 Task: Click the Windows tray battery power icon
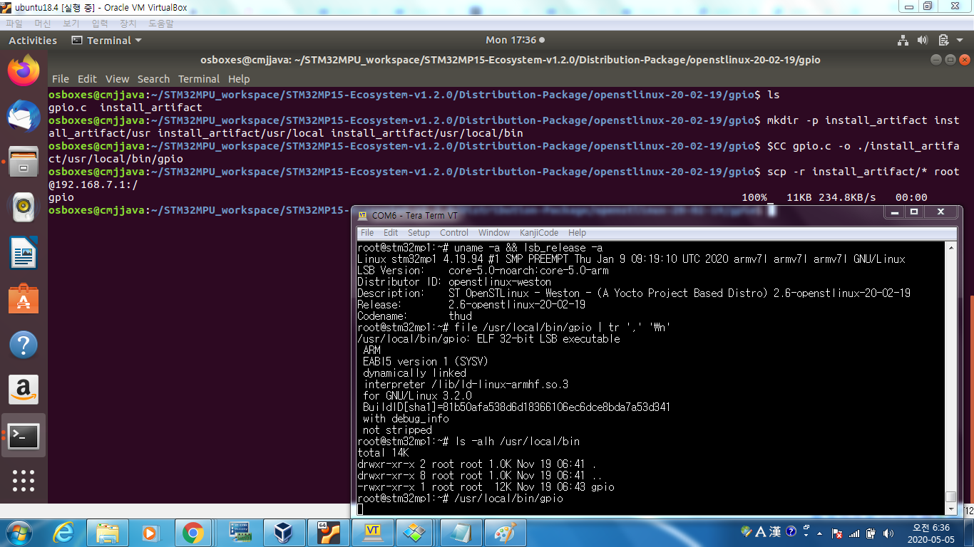point(871,533)
